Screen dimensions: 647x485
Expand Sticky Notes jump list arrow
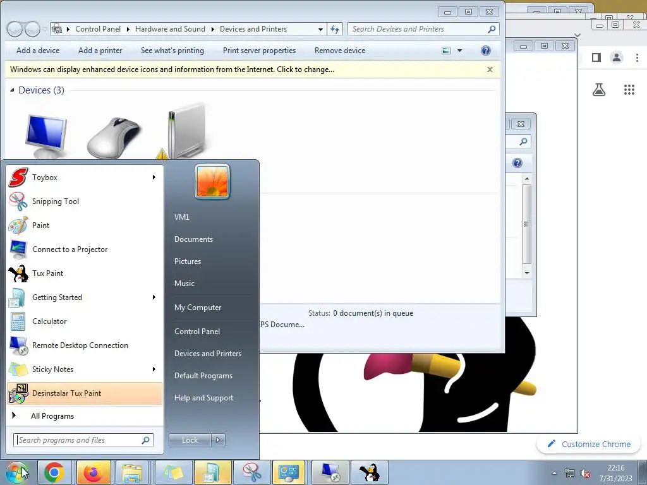[x=154, y=369]
